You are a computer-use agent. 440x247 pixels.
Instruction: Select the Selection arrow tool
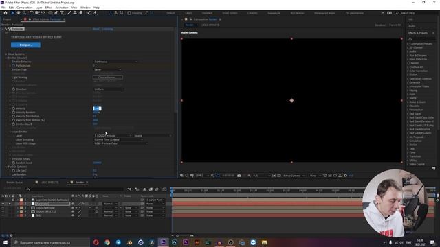pyautogui.click(x=12, y=13)
